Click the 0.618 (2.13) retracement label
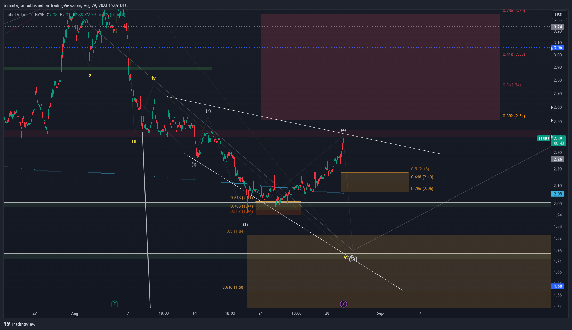 [422, 177]
